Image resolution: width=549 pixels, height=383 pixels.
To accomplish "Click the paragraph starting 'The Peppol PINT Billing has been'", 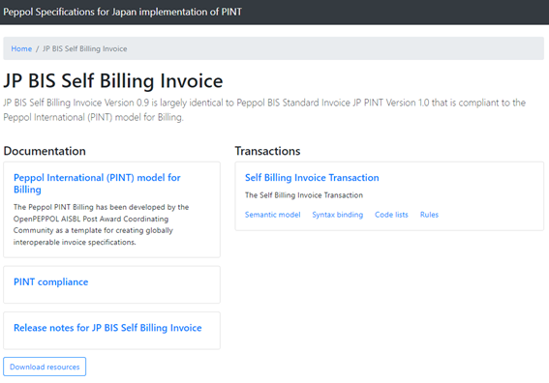I will [102, 224].
